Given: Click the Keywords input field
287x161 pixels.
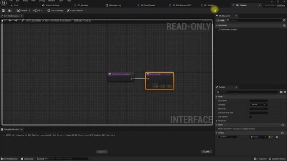Looking at the screenshot, I should pyautogui.click(x=258, y=109).
